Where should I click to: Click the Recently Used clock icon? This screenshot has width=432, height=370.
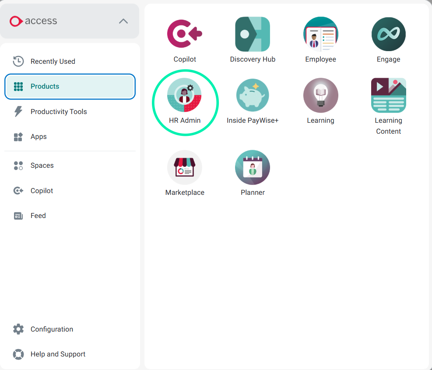[18, 61]
